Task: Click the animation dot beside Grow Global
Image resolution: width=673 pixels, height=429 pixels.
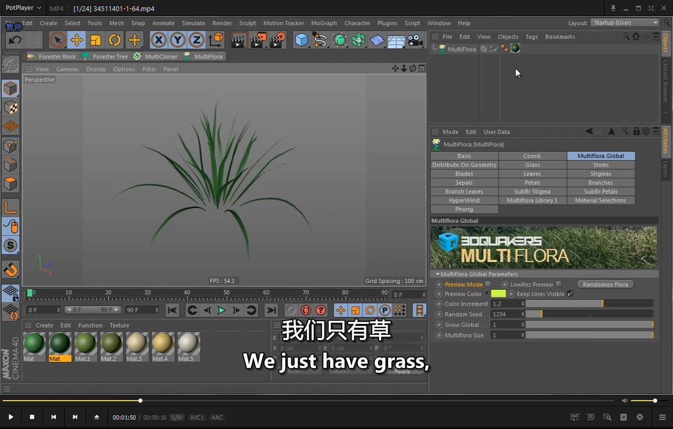Action: point(439,325)
